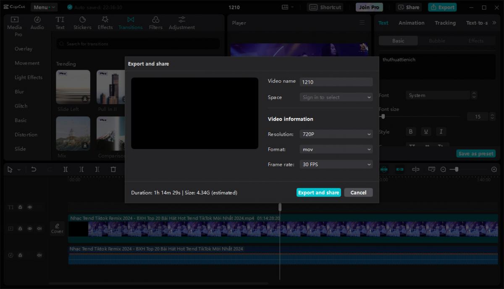Click the Undo arrow in timeline toolbar
This screenshot has width=504, height=289.
click(34, 169)
